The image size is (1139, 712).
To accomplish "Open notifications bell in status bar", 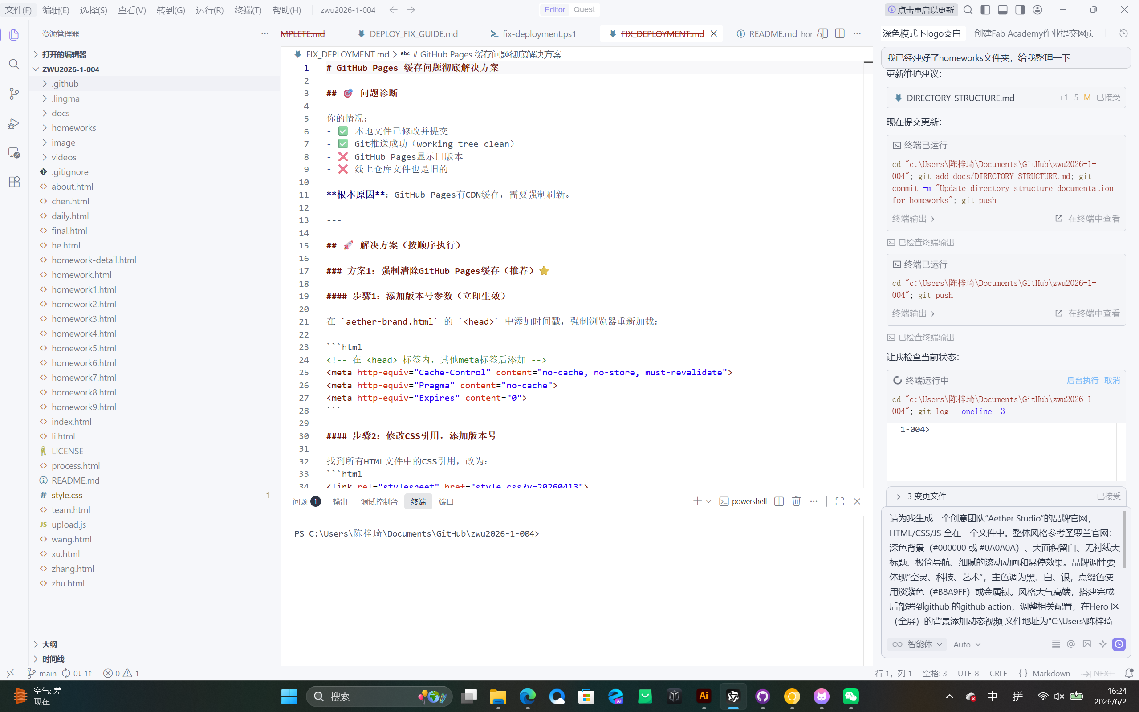I will point(1129,673).
